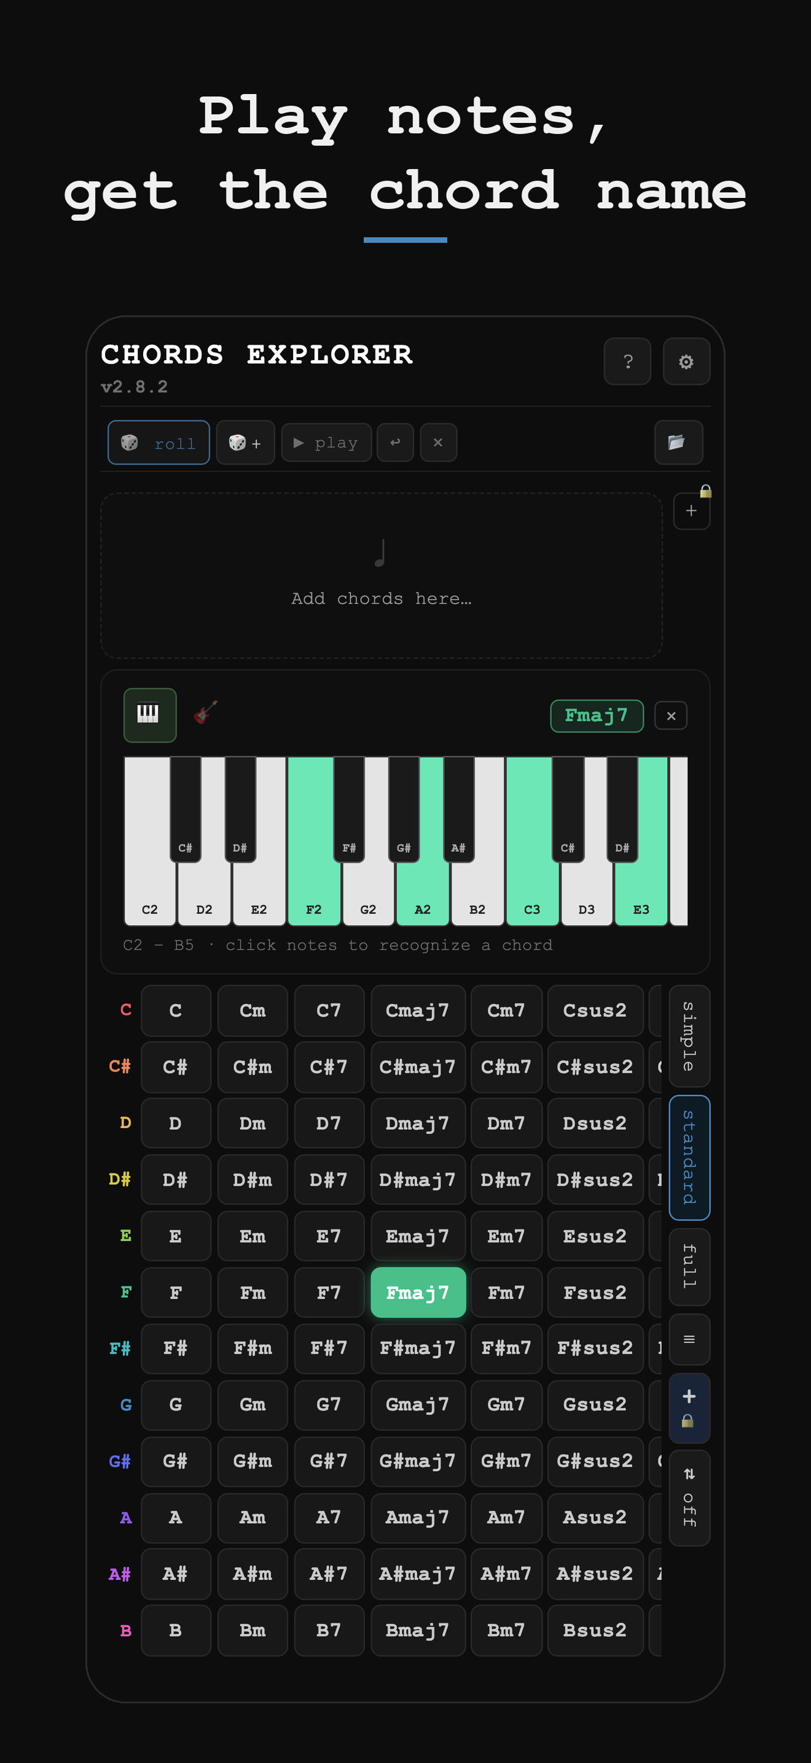Viewport: 811px width, 1763px height.
Task: Choose the D#7 chord
Action: pyautogui.click(x=329, y=1179)
